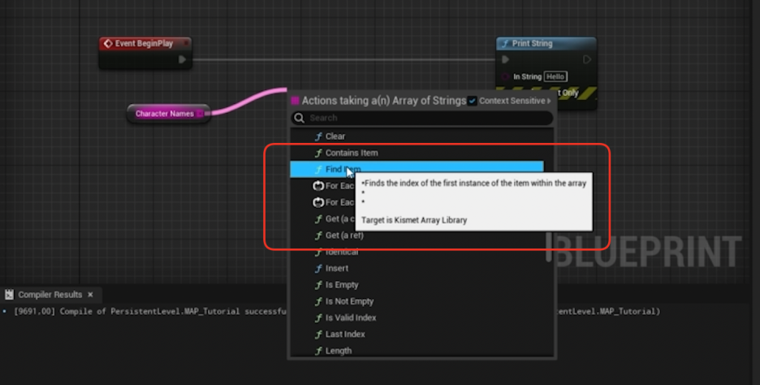Select the Character Names variable node
760x385 pixels.
[x=168, y=114]
